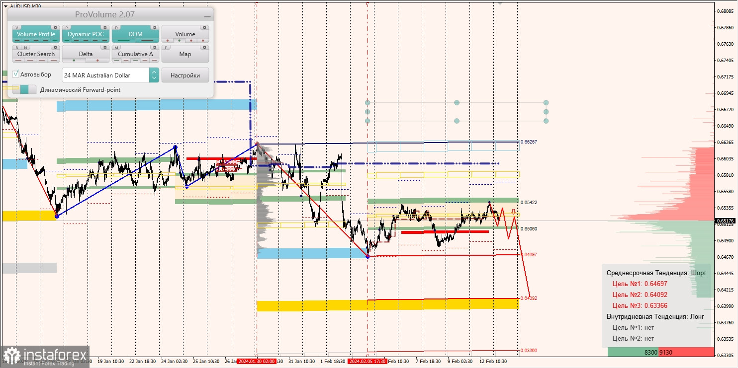
Task: Click the 0.64697 target level label
Action: point(529,254)
